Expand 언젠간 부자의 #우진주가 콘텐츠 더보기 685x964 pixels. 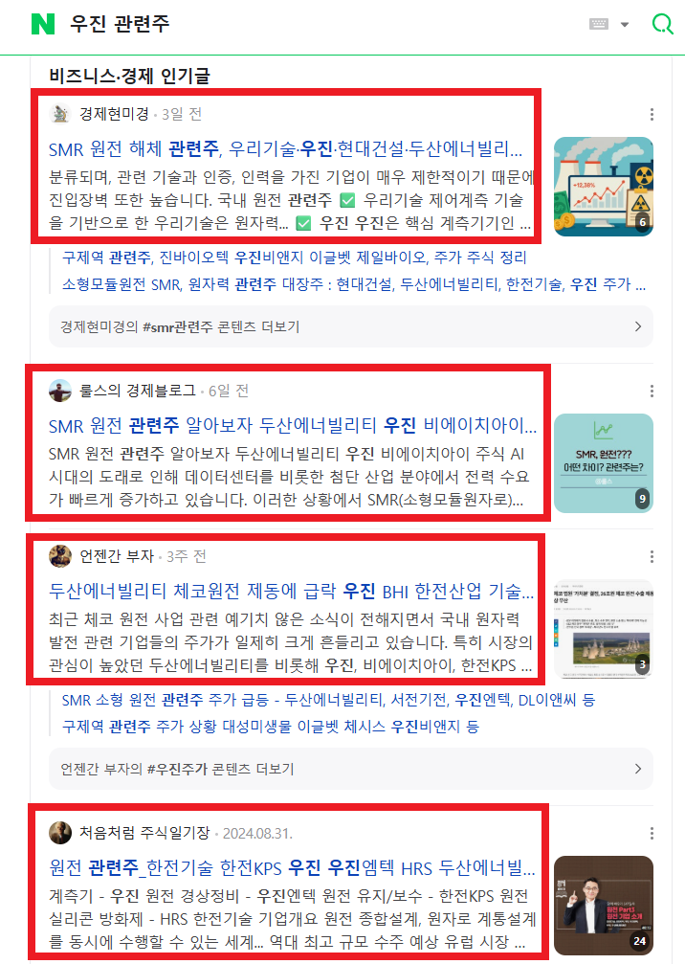[351, 769]
